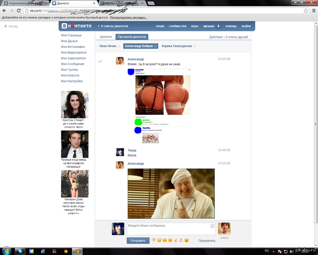This screenshot has width=318, height=255.
Task: Open the Прикрепить attachment menu
Action: click(x=207, y=240)
